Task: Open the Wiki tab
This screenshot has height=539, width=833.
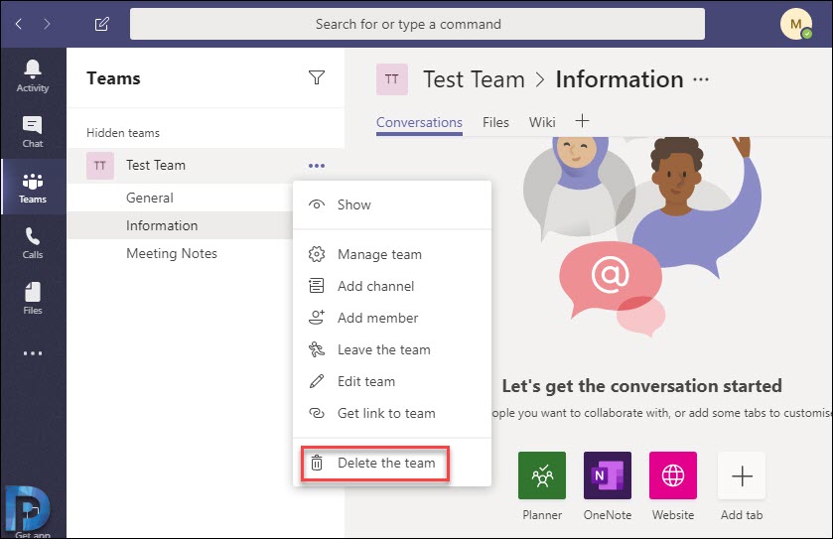Action: pyautogui.click(x=542, y=123)
